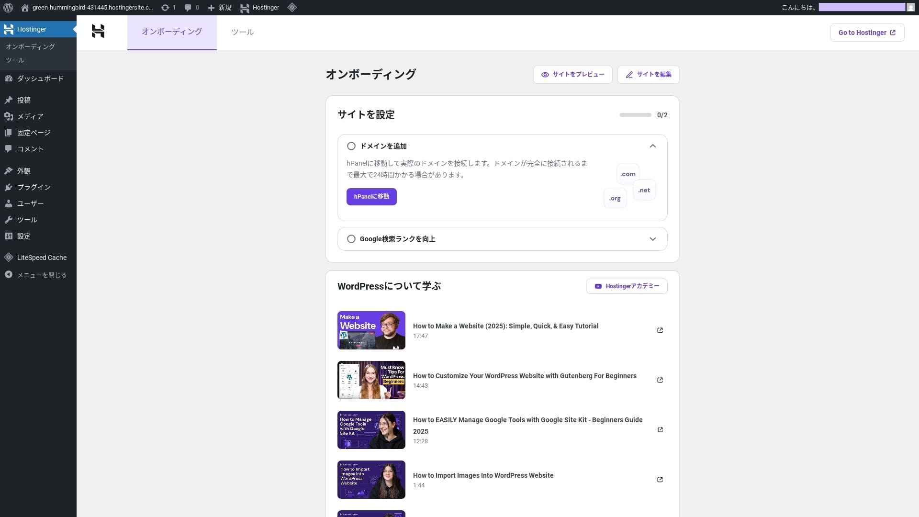The width and height of the screenshot is (919, 517).
Task: Click the こんにちは greeting in admin bar
Action: (x=798, y=8)
